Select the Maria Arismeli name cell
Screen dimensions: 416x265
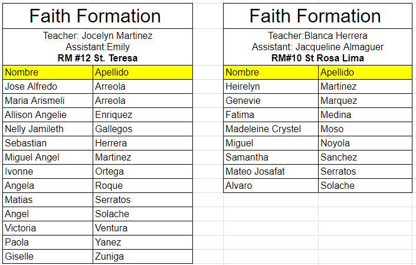(47, 101)
